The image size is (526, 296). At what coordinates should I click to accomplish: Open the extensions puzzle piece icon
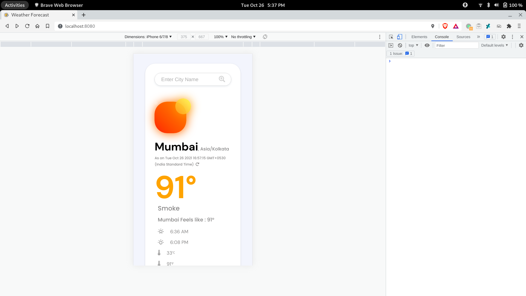(x=509, y=26)
